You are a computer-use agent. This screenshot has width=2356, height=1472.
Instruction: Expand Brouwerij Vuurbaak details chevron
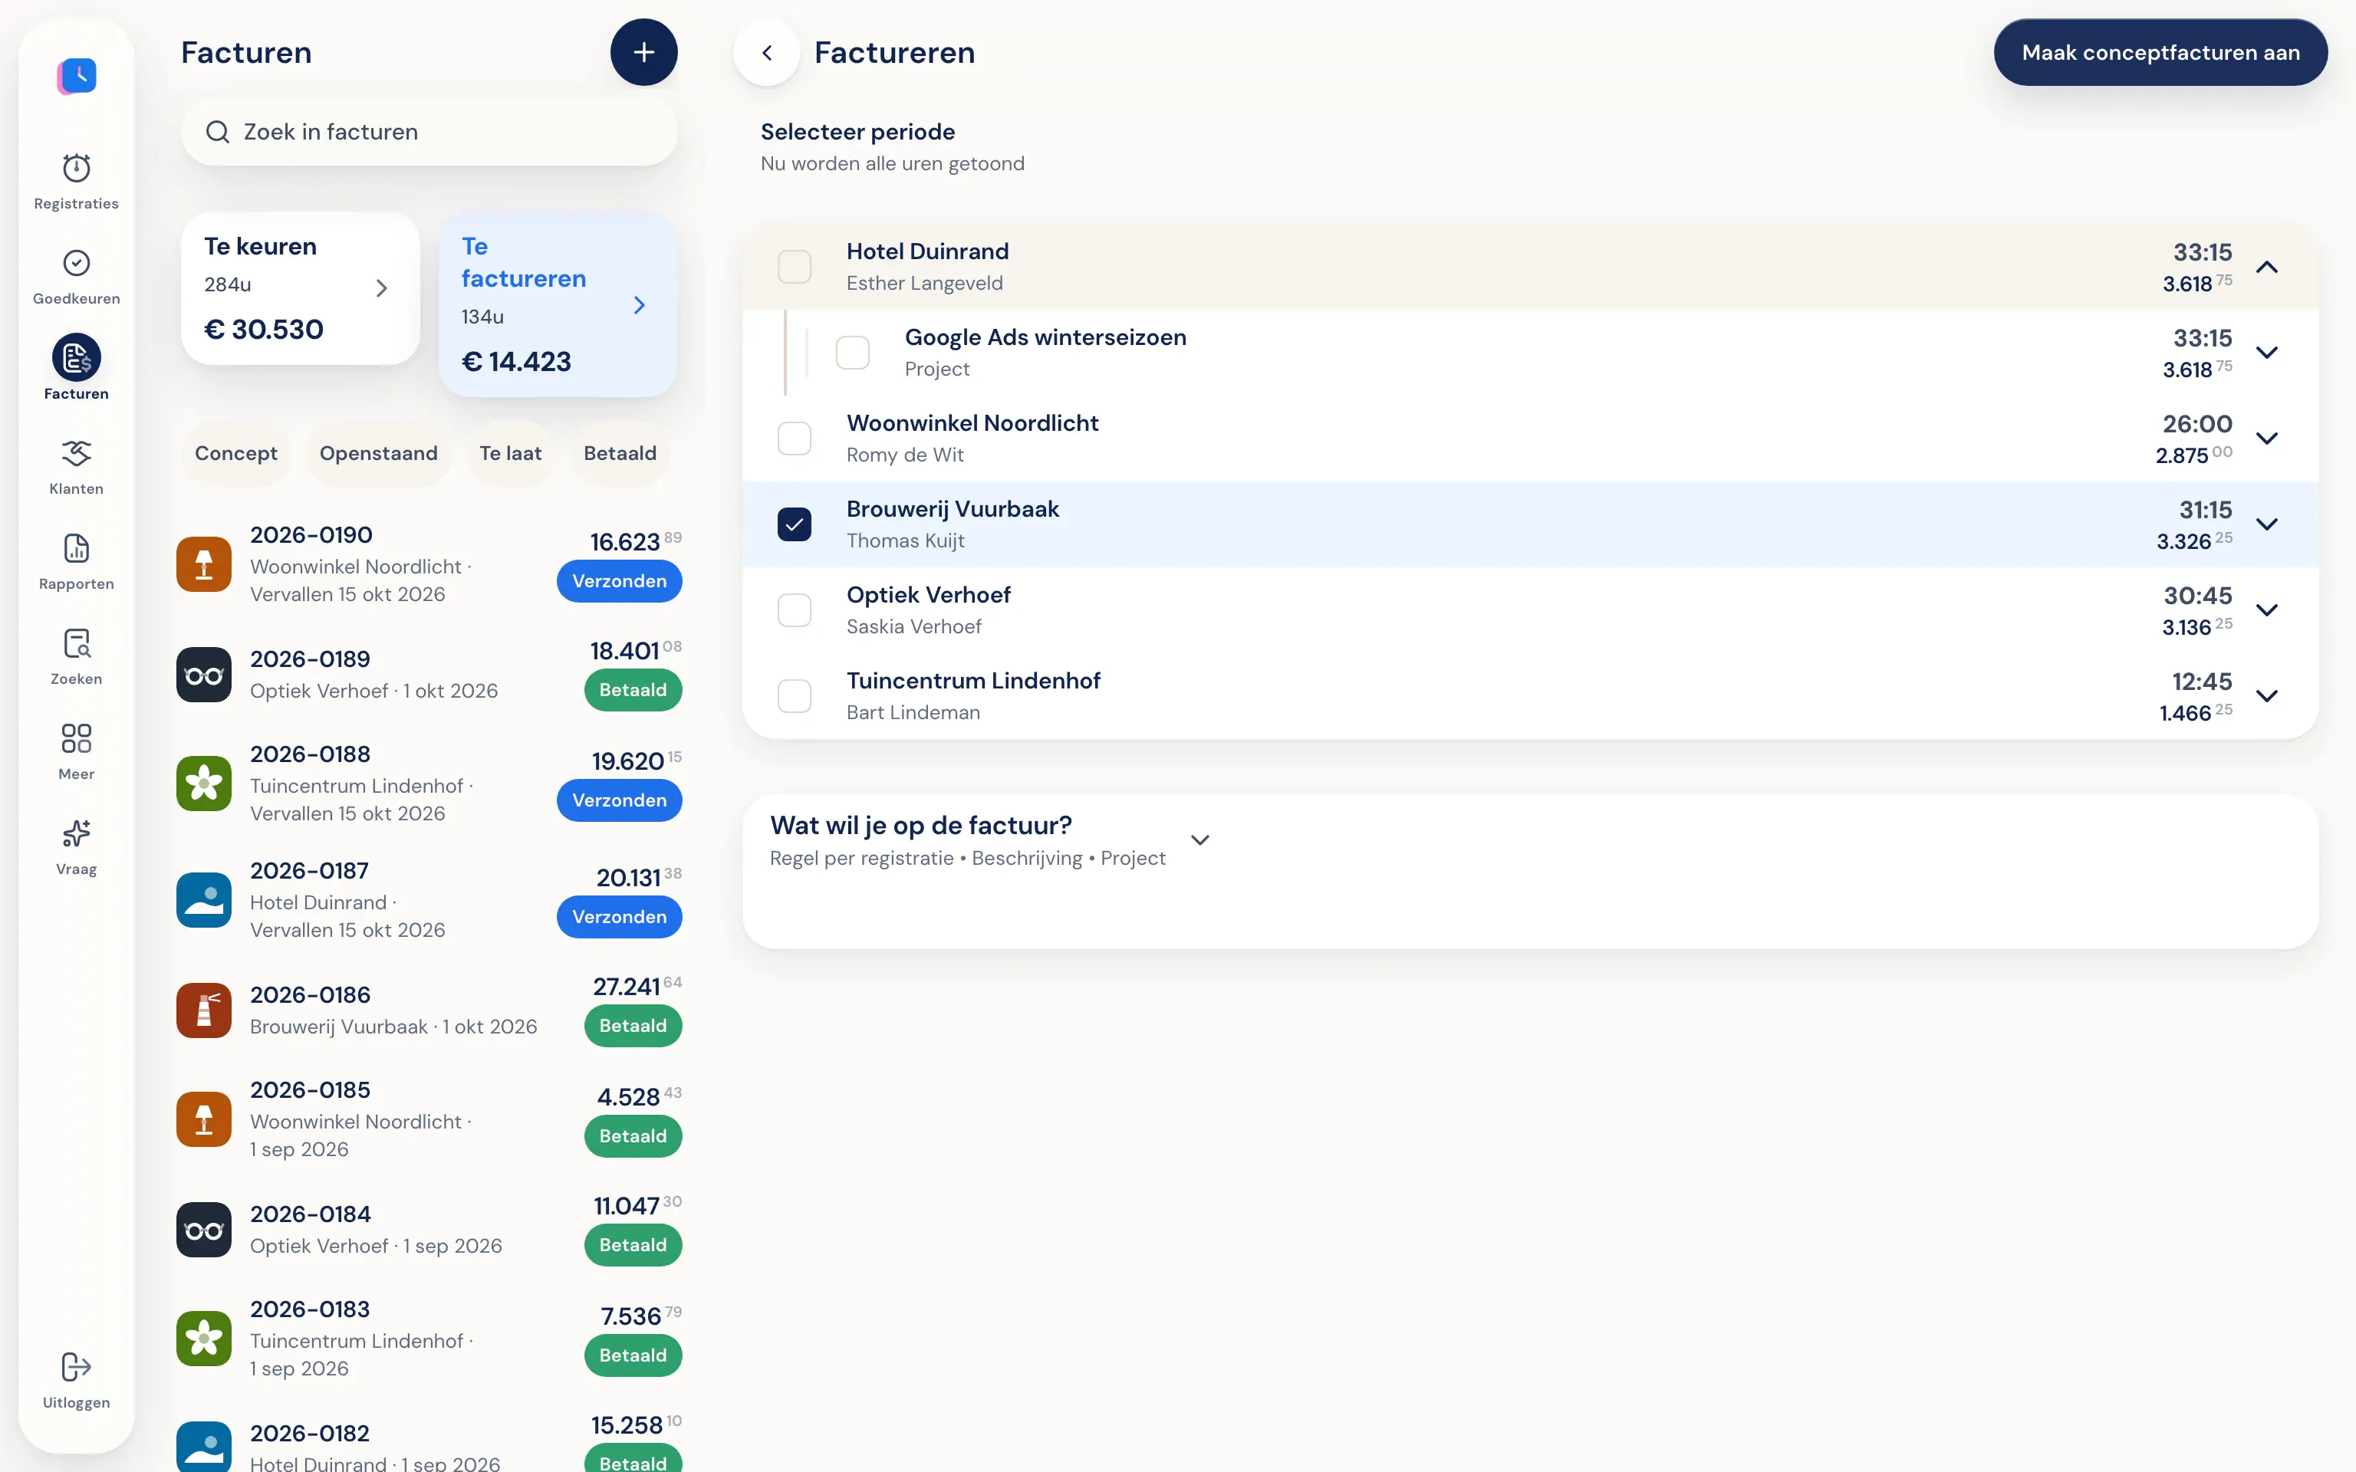(2267, 524)
